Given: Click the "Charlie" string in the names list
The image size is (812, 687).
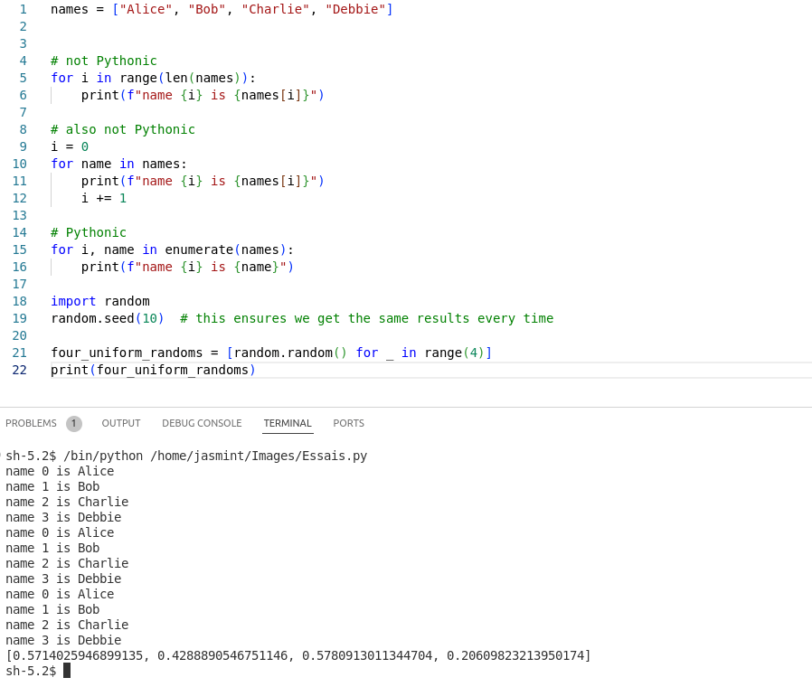Looking at the screenshot, I should pyautogui.click(x=275, y=9).
